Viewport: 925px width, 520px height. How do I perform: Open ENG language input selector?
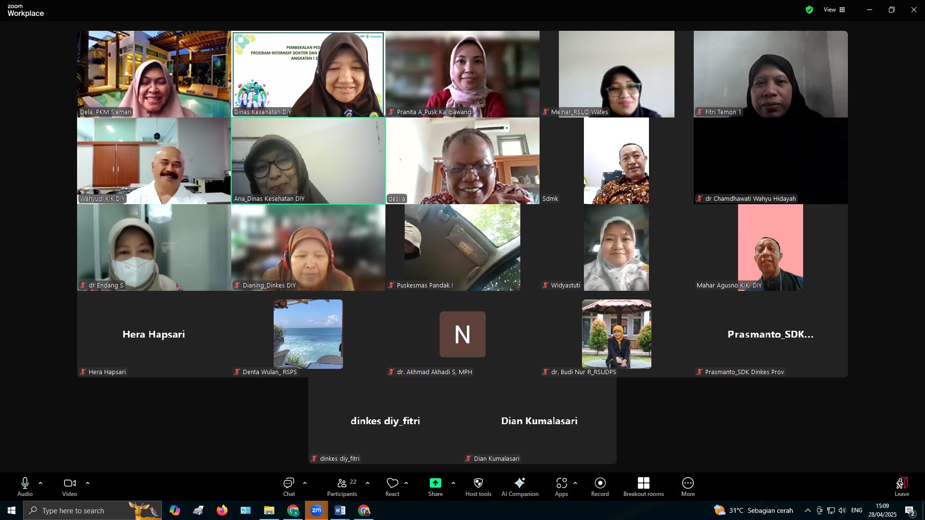[x=857, y=510]
